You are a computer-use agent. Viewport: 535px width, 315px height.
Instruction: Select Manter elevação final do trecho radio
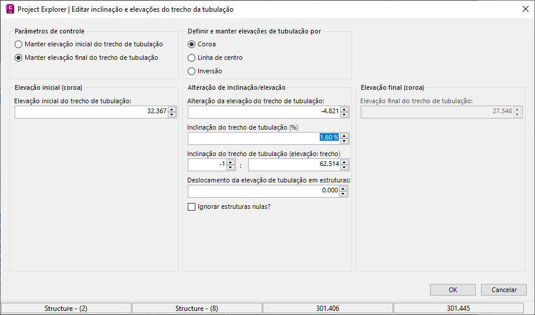(19, 57)
